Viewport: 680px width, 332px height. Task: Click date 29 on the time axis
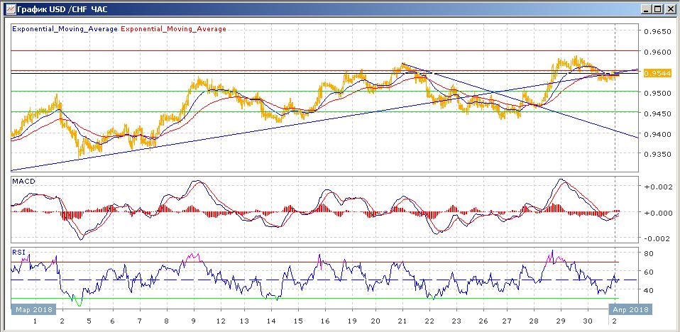561,321
